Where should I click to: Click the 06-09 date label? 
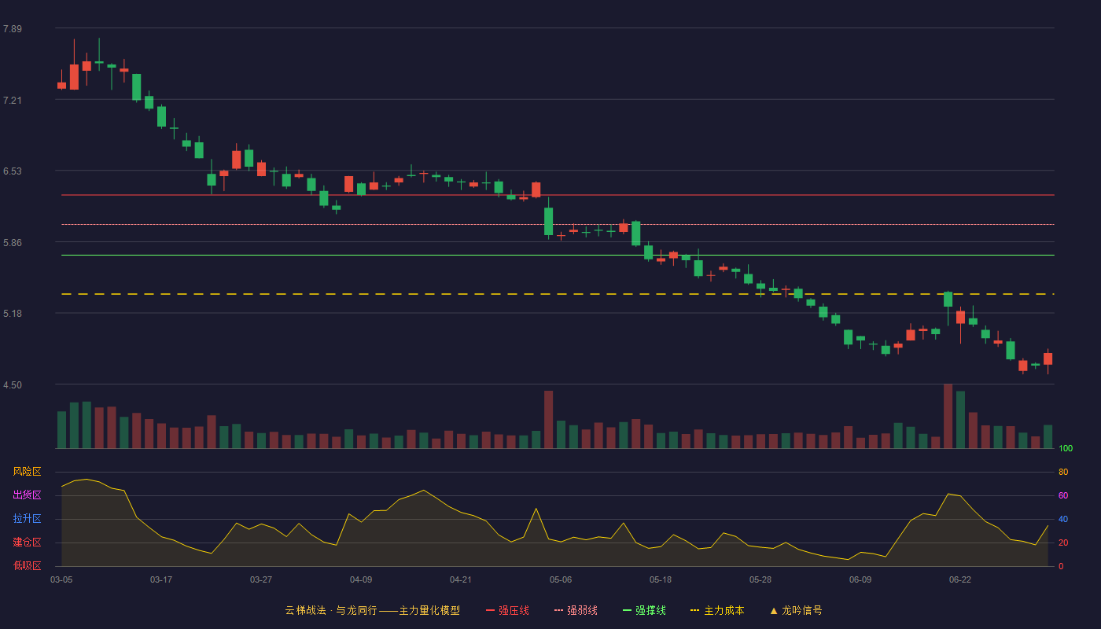tap(860, 579)
